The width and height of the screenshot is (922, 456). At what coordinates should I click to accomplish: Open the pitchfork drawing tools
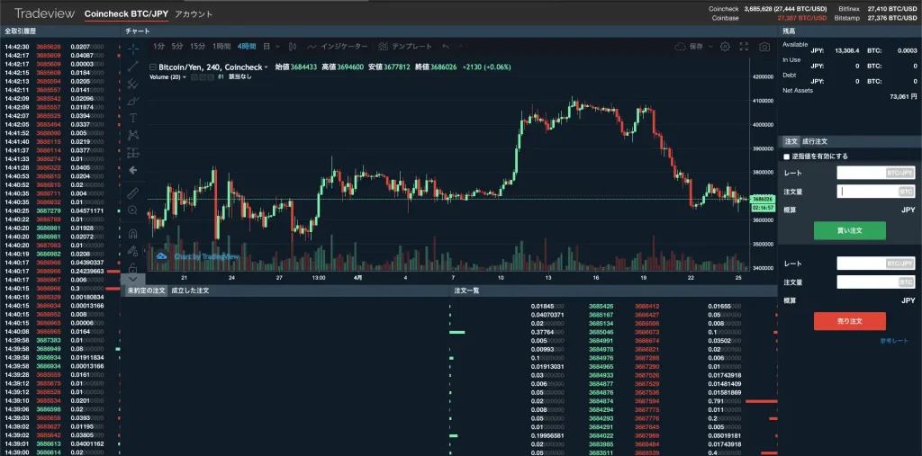click(133, 84)
